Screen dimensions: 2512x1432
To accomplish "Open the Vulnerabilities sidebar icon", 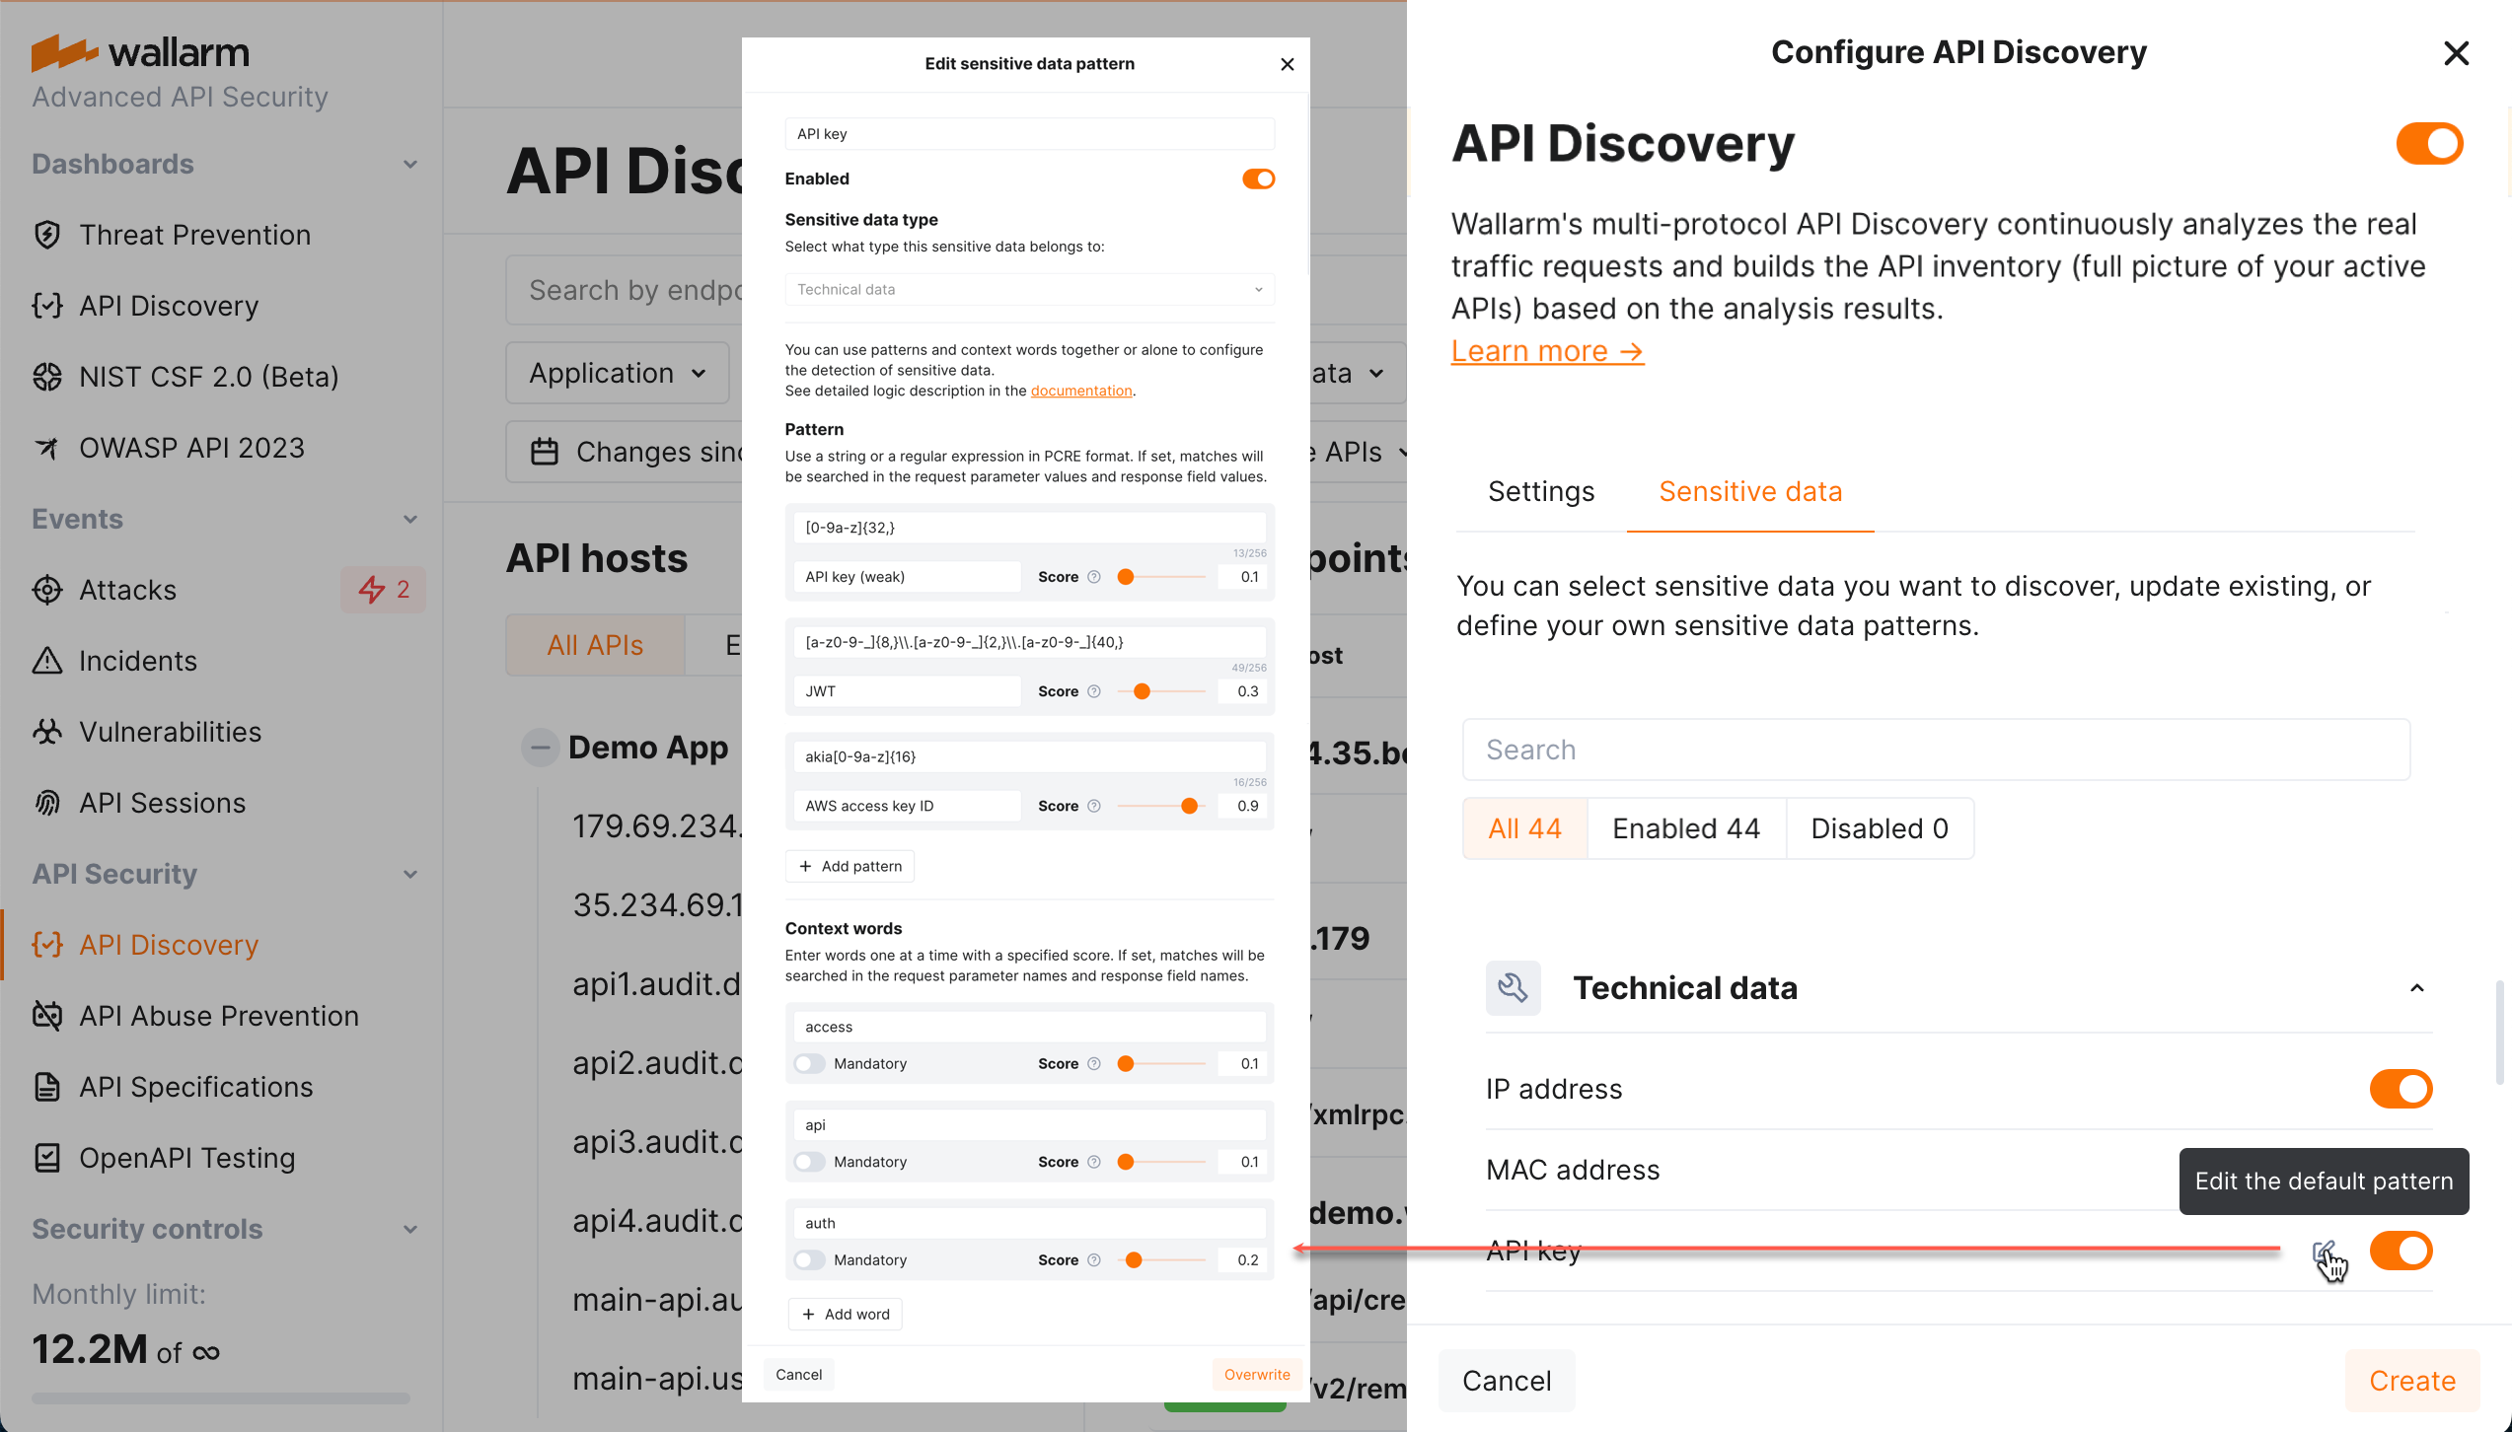I will tap(46, 731).
